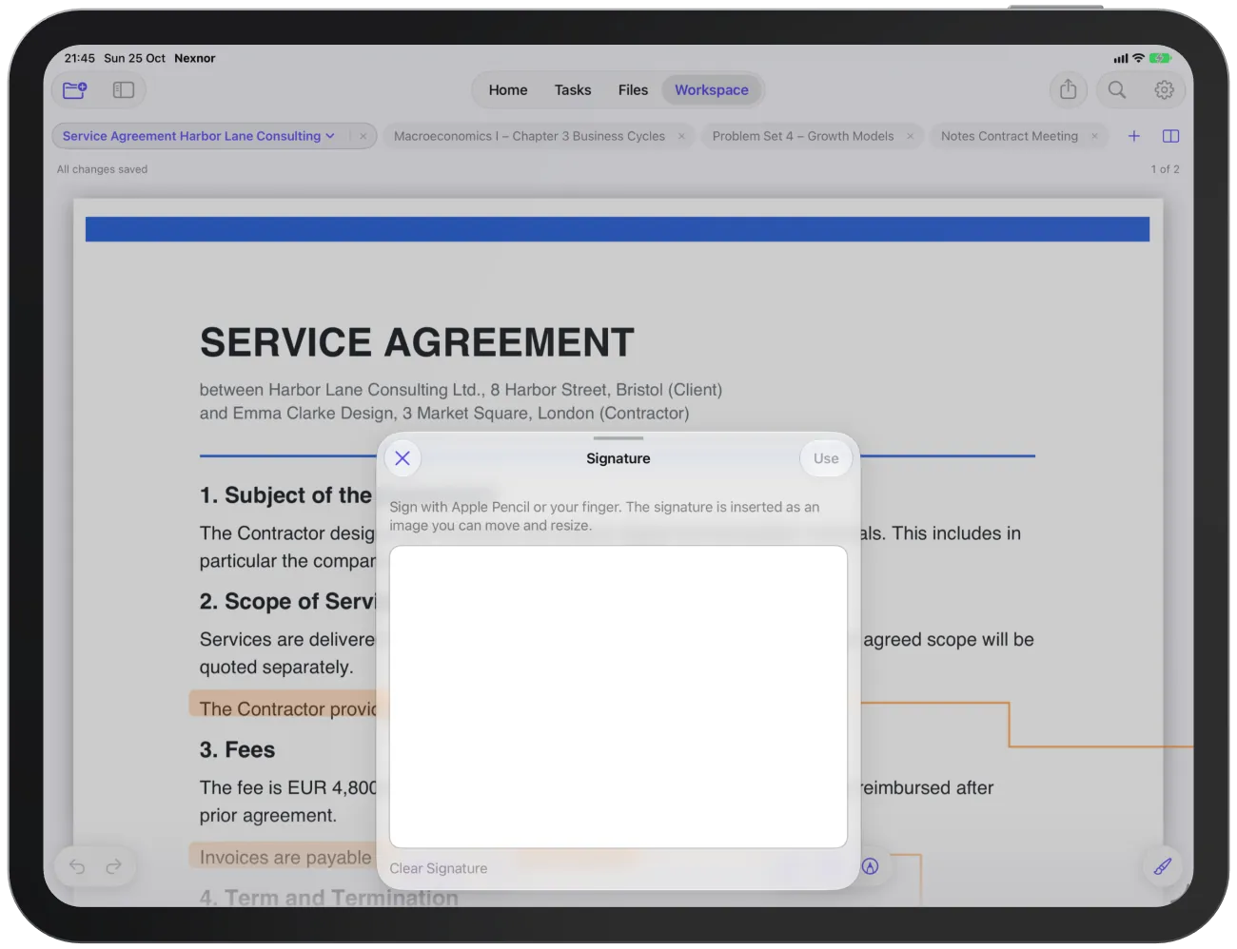Tap the SERVICE AGREEMENT document title
The width and height of the screenshot is (1237, 949).
click(417, 342)
